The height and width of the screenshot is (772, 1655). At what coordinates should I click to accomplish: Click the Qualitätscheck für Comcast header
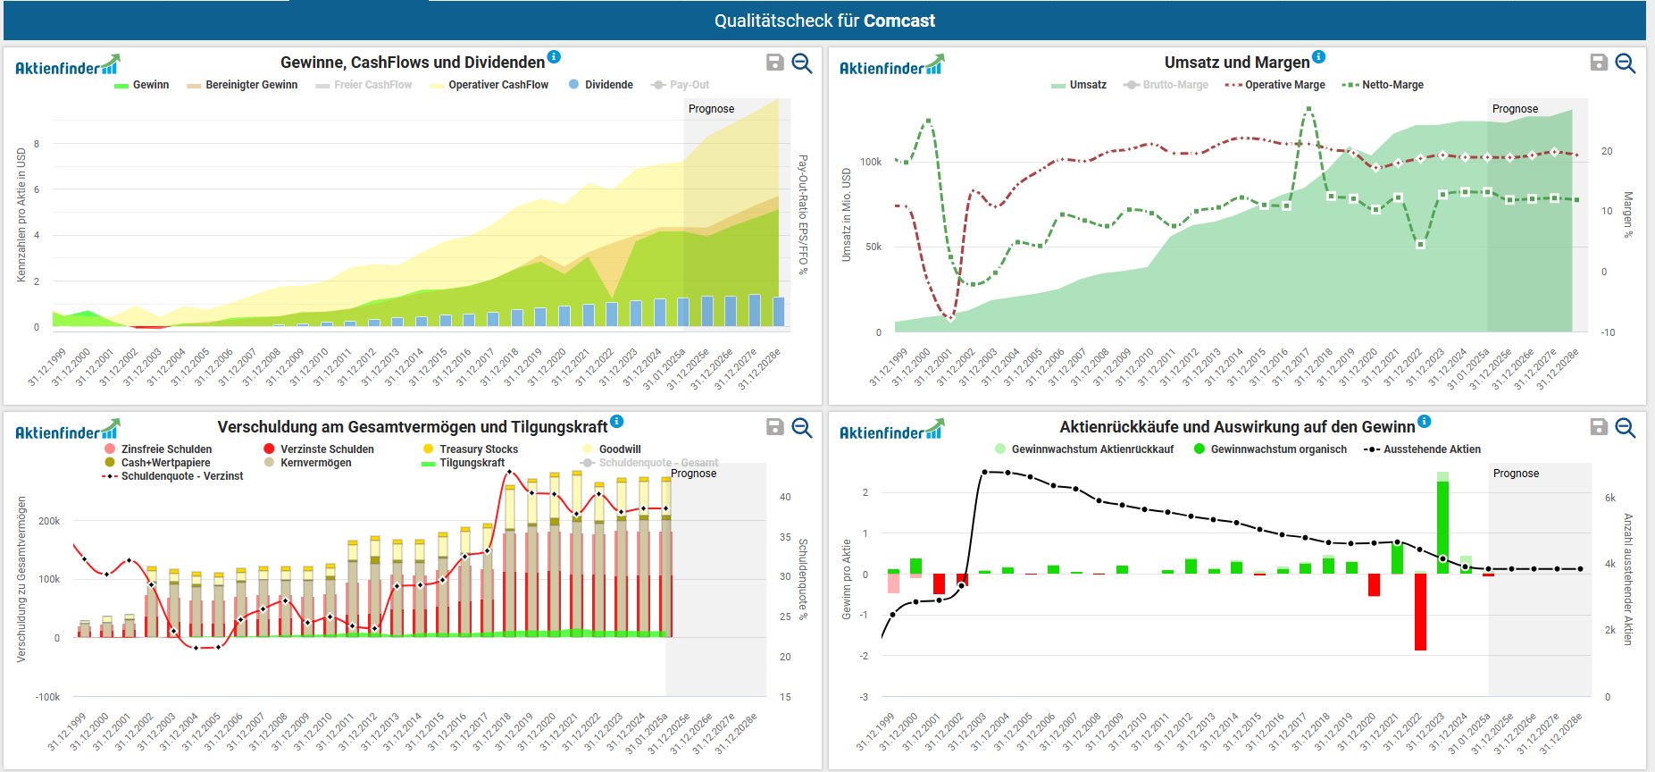pos(824,21)
